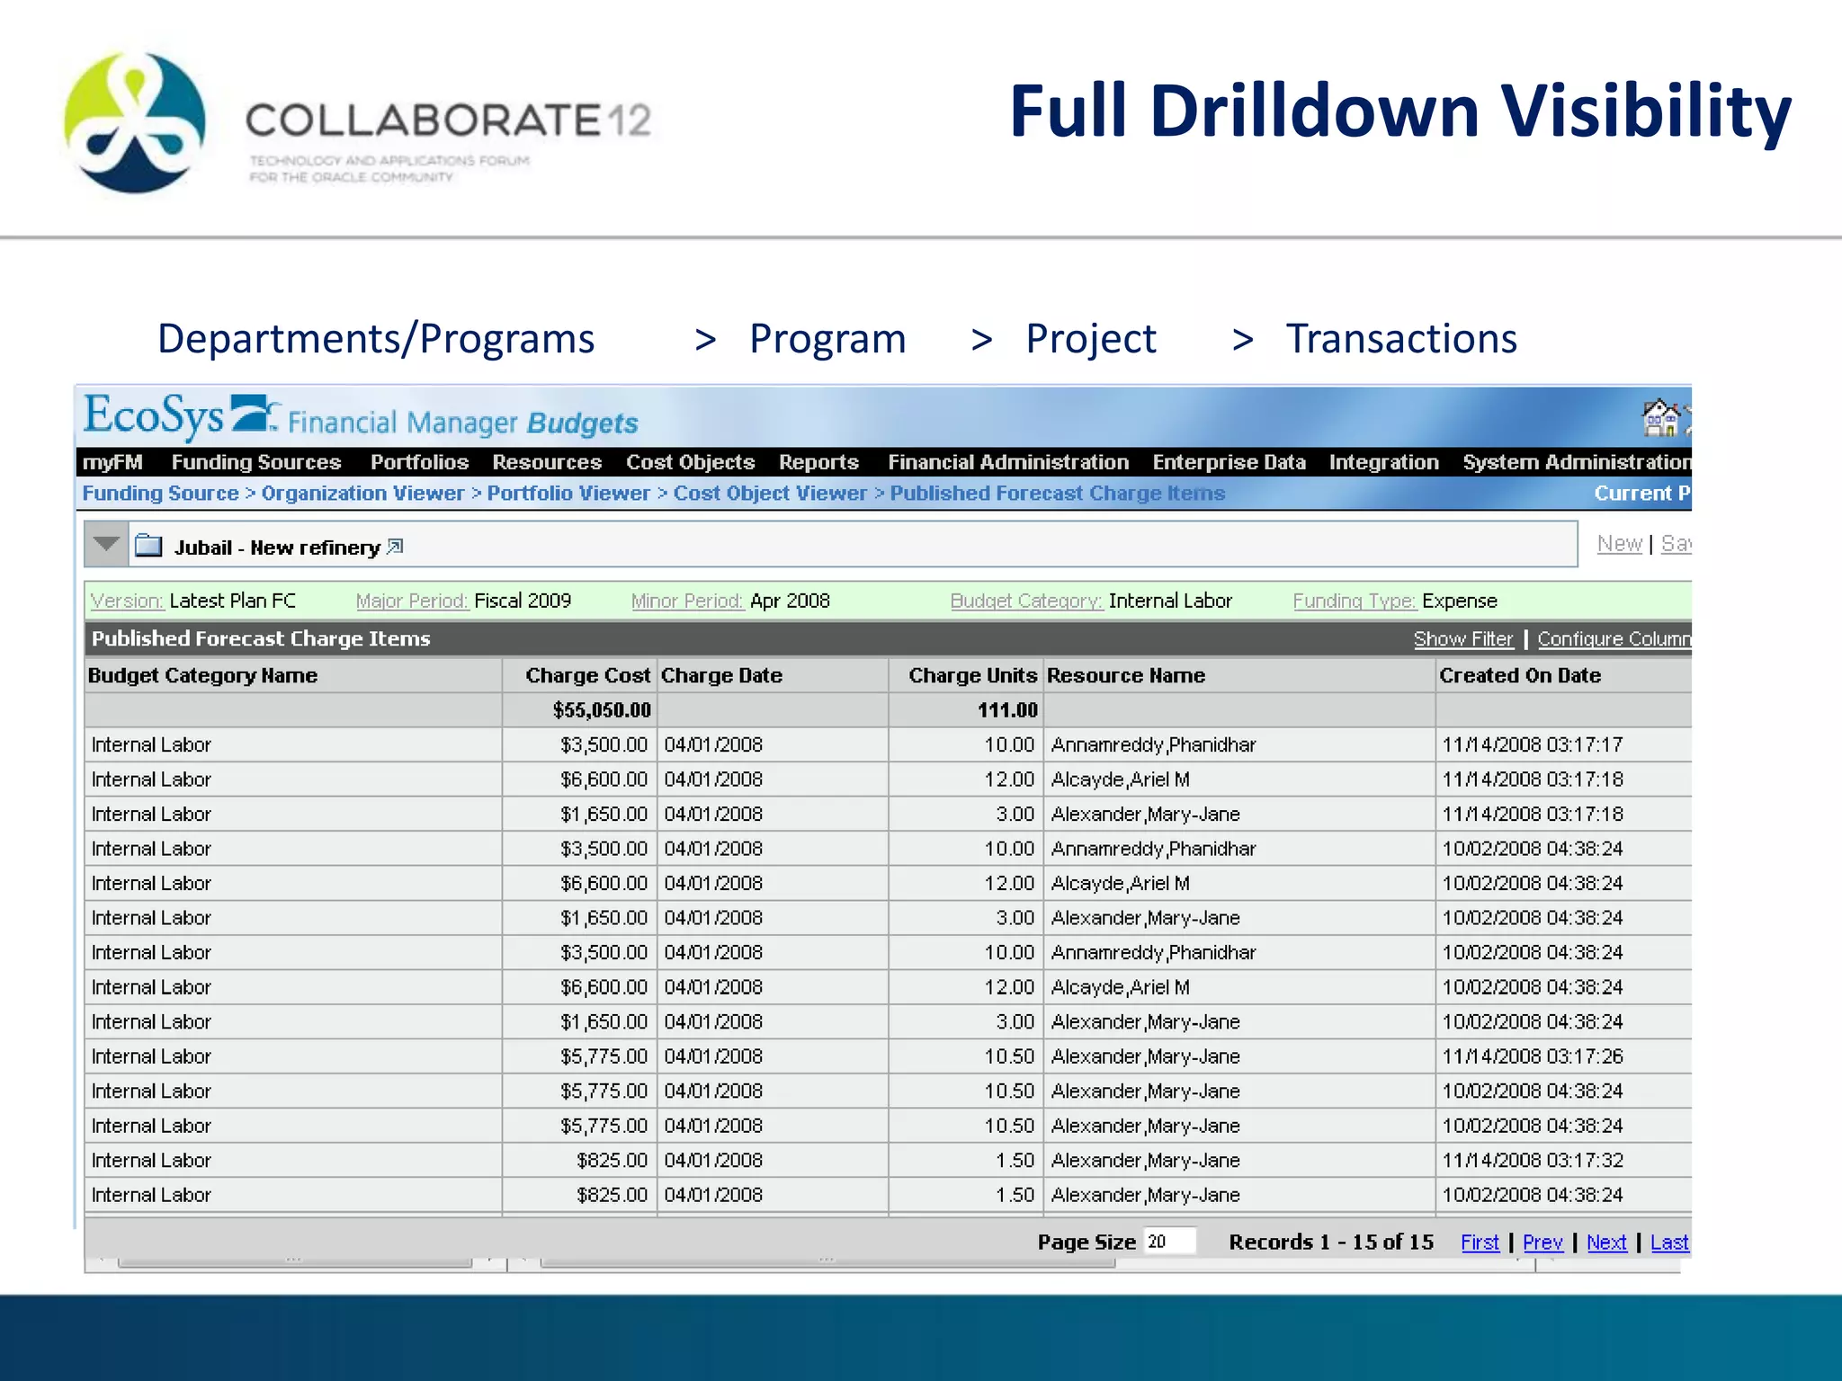The height and width of the screenshot is (1381, 1842).
Task: Select the total cost $55,050.00 cell
Action: pos(580,710)
